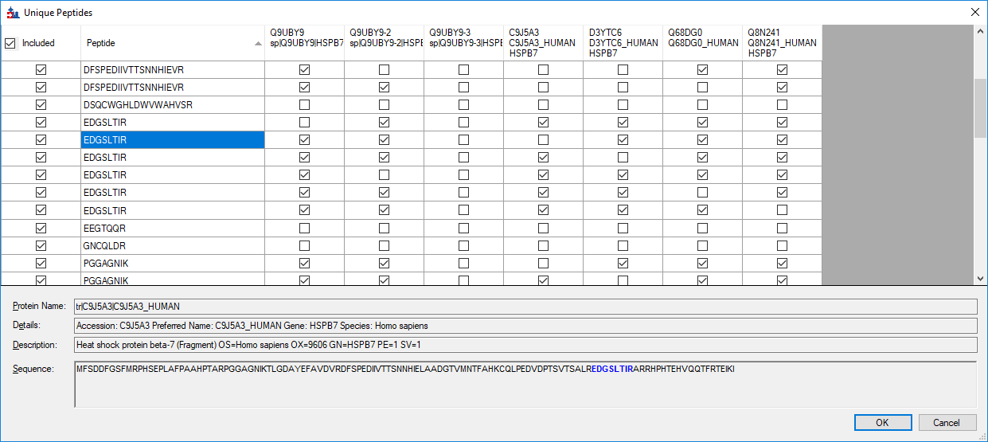Select the D3YTC6_HUMAN column header
The width and height of the screenshot is (988, 442).
[623, 43]
